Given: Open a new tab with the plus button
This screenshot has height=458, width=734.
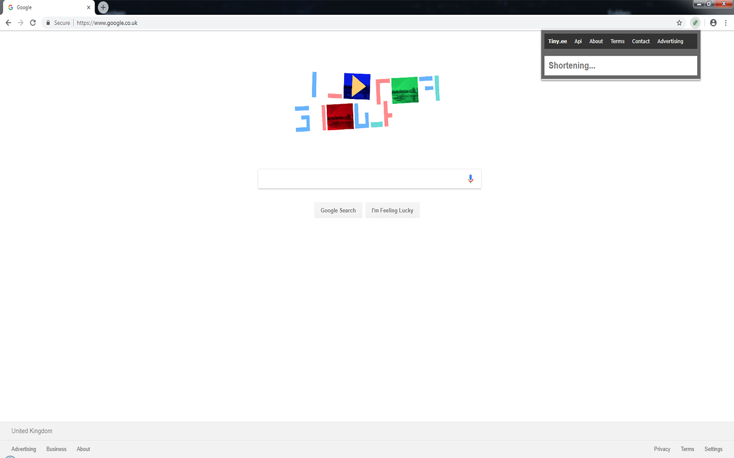Looking at the screenshot, I should [103, 7].
